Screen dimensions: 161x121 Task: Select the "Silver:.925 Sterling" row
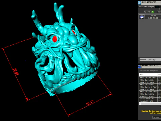coord(150,96)
